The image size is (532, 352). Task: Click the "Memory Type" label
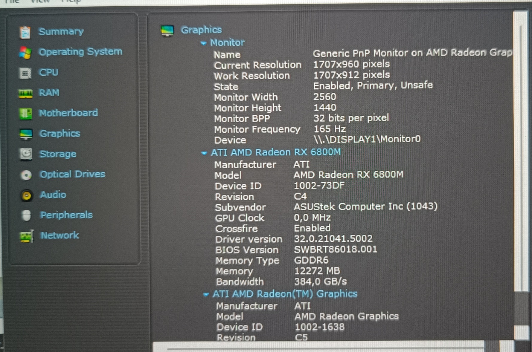(247, 261)
